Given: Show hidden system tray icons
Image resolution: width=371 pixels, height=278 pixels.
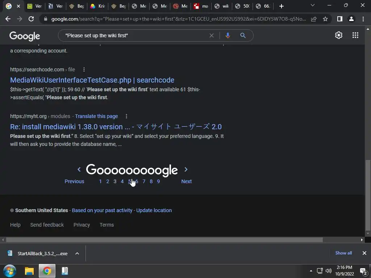Looking at the screenshot, I should (x=311, y=271).
